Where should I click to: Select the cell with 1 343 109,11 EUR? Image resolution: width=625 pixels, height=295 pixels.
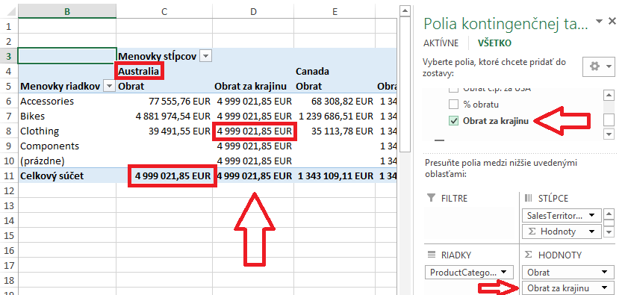pos(335,176)
